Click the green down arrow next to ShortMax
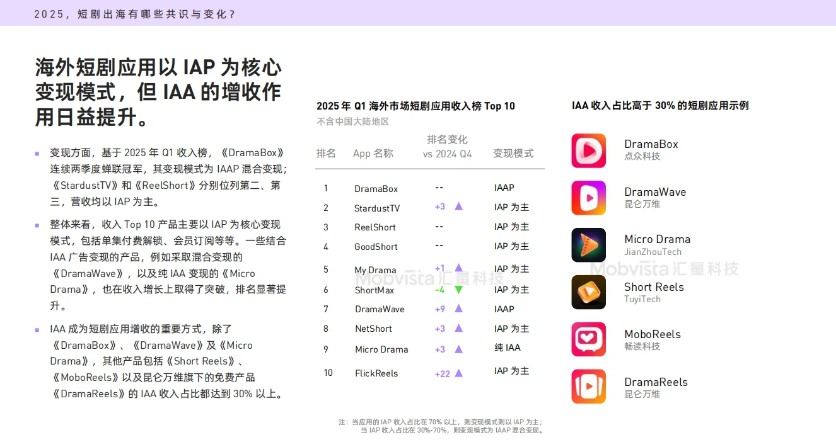The width and height of the screenshot is (836, 447). pyautogui.click(x=458, y=290)
